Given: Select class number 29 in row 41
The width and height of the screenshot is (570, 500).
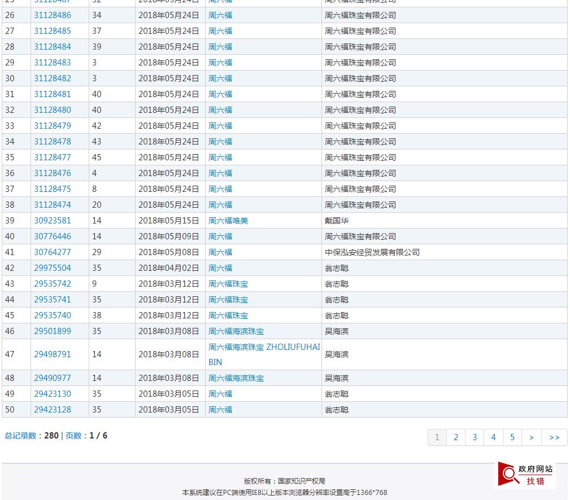Looking at the screenshot, I should point(97,252).
